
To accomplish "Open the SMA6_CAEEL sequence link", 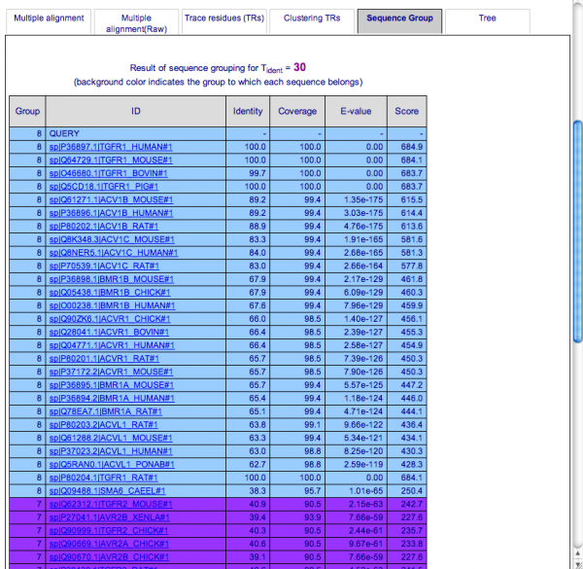I will 108,489.
